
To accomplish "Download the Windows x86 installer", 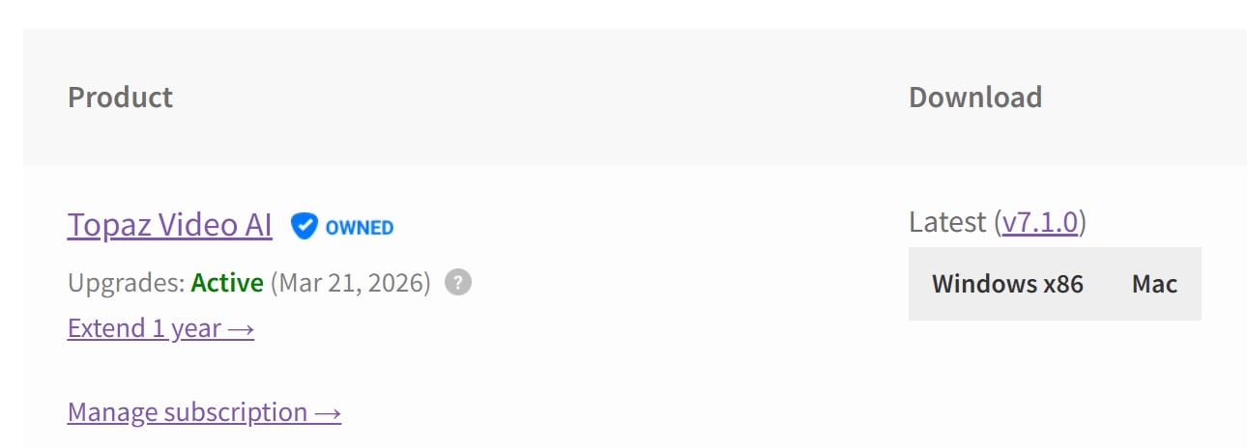I will (1007, 284).
